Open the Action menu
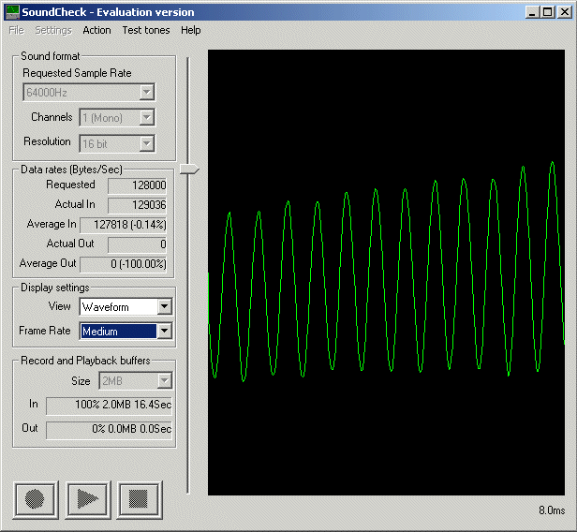 pyautogui.click(x=96, y=30)
